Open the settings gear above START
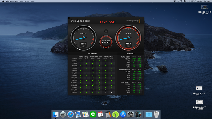Image resolution: width=212 pixels, height=119 pixels. (x=106, y=31)
